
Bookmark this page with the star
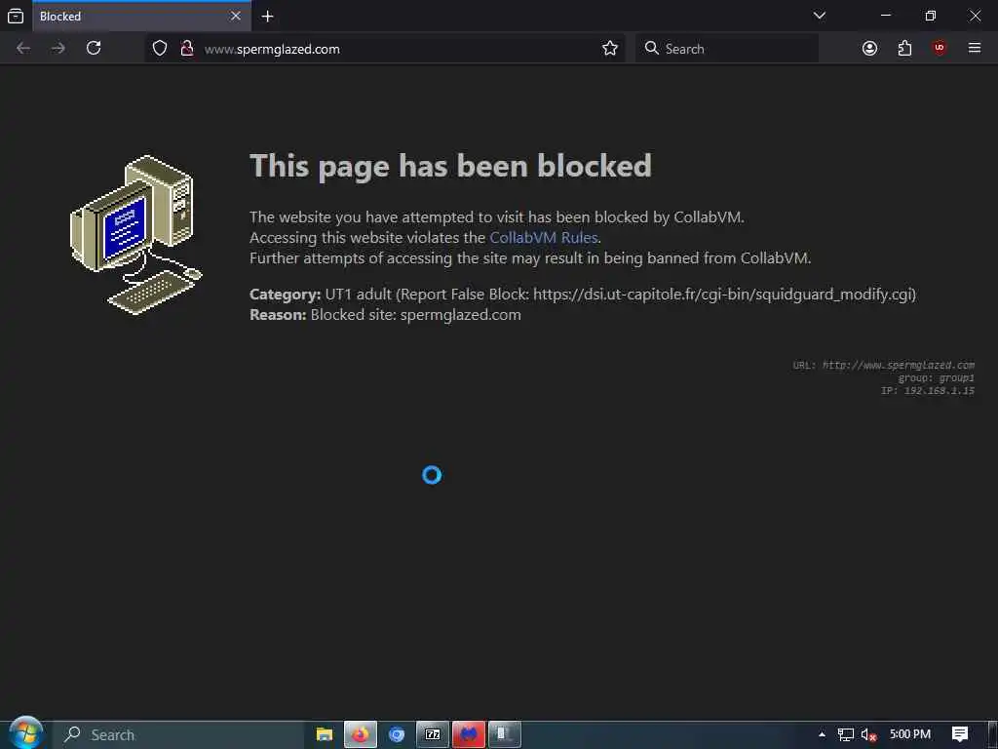point(610,49)
